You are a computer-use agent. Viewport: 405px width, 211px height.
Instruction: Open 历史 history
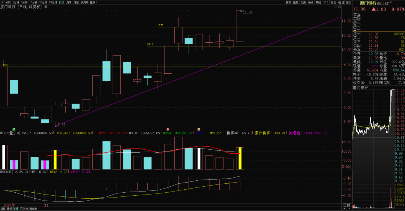[303, 2]
